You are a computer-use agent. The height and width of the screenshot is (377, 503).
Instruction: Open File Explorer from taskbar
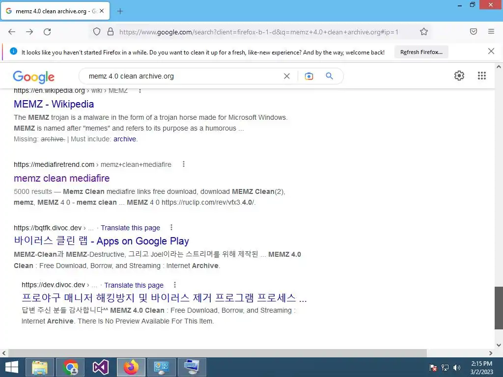coord(40,367)
